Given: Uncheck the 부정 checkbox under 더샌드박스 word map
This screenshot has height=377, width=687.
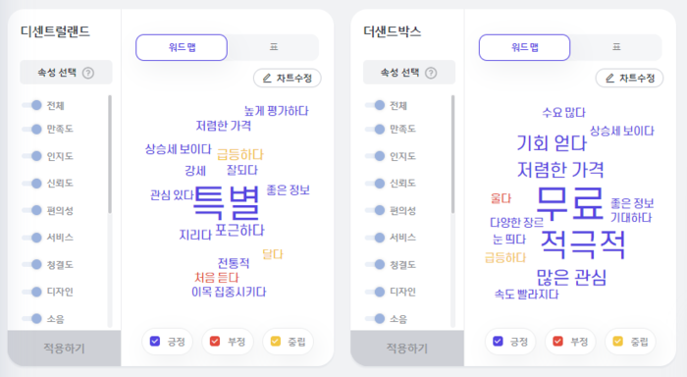Looking at the screenshot, I should (x=557, y=341).
